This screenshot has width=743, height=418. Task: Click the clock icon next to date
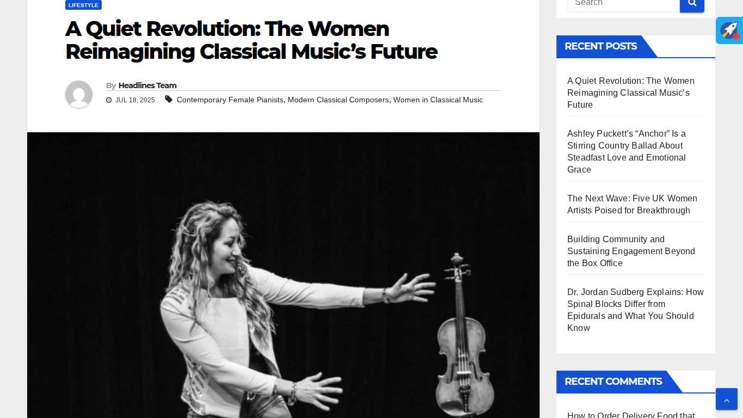(x=109, y=100)
